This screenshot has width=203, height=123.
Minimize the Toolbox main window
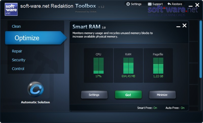tap(191, 6)
